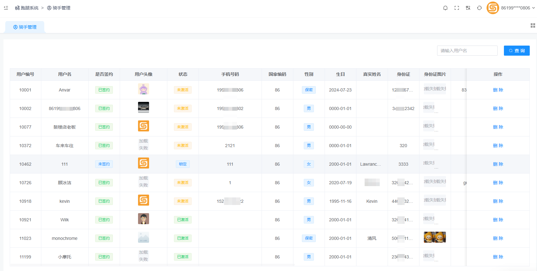Delete the user 10462 row

point(498,164)
